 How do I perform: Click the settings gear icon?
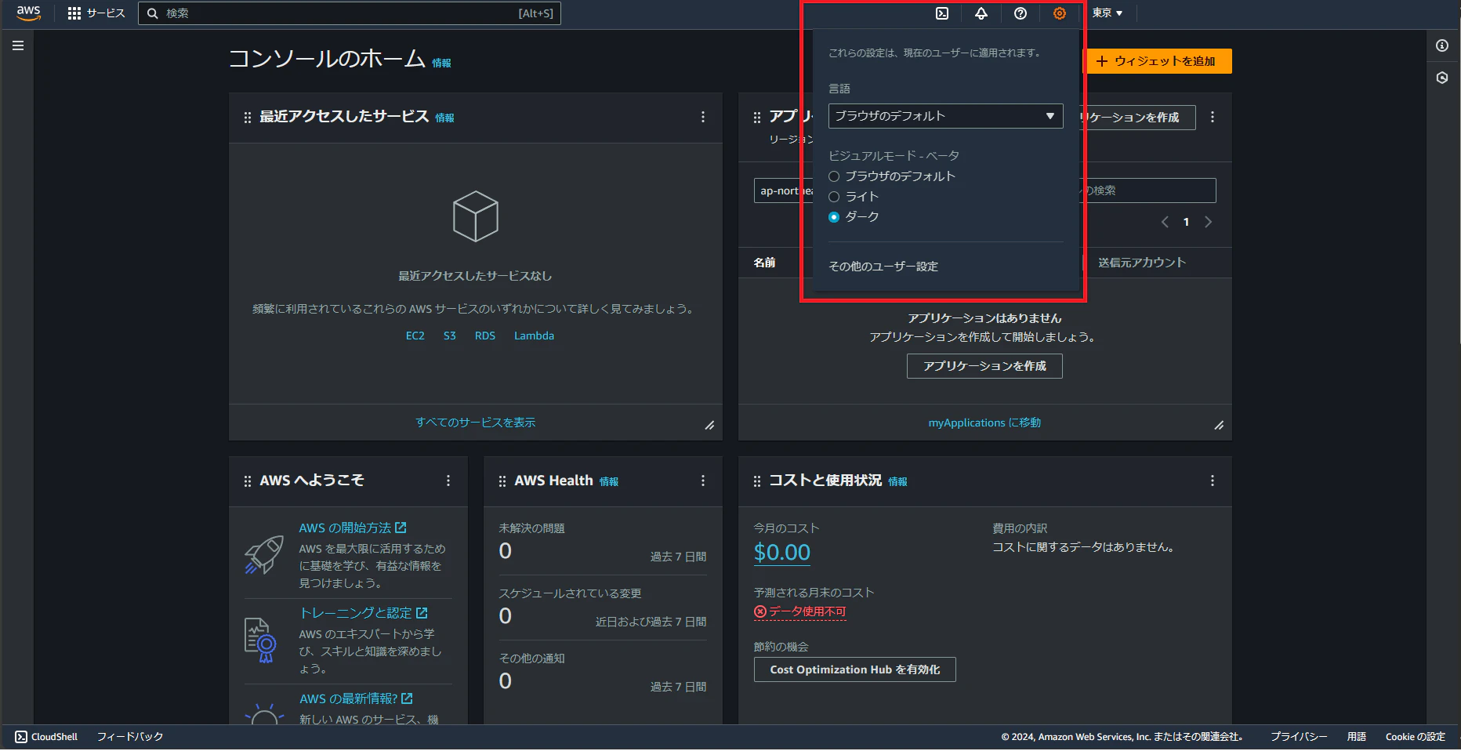1059,13
